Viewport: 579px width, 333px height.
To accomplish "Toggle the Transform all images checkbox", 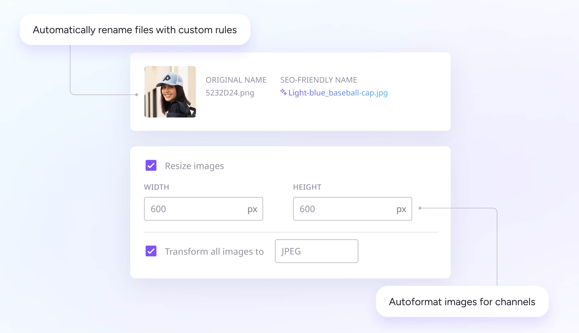I will click(x=151, y=251).
